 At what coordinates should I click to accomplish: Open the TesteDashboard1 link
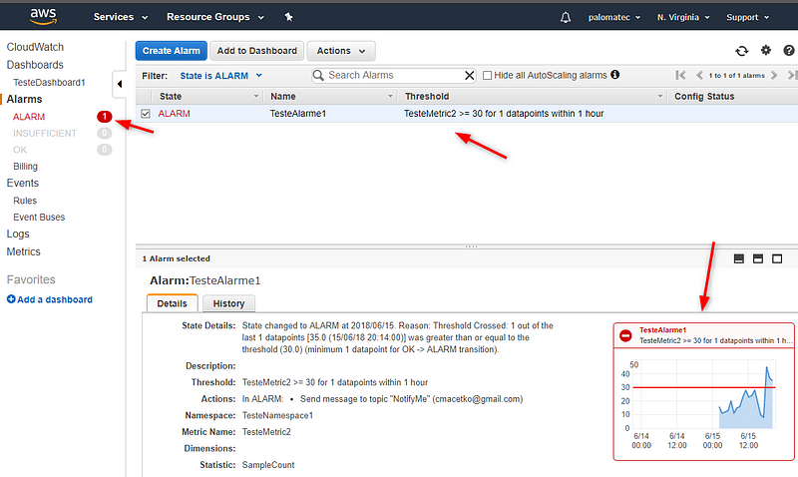pyautogui.click(x=49, y=83)
